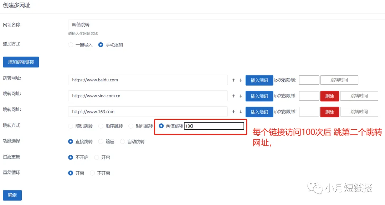Move sina.com.cn URL up with arrow
This screenshot has height=205, width=385.
point(233,96)
